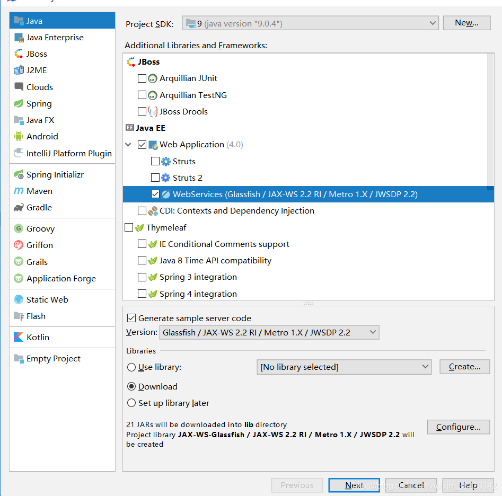Screen dimensions: 502x496
Task: Pick the Static Web globe icon
Action: pos(19,299)
